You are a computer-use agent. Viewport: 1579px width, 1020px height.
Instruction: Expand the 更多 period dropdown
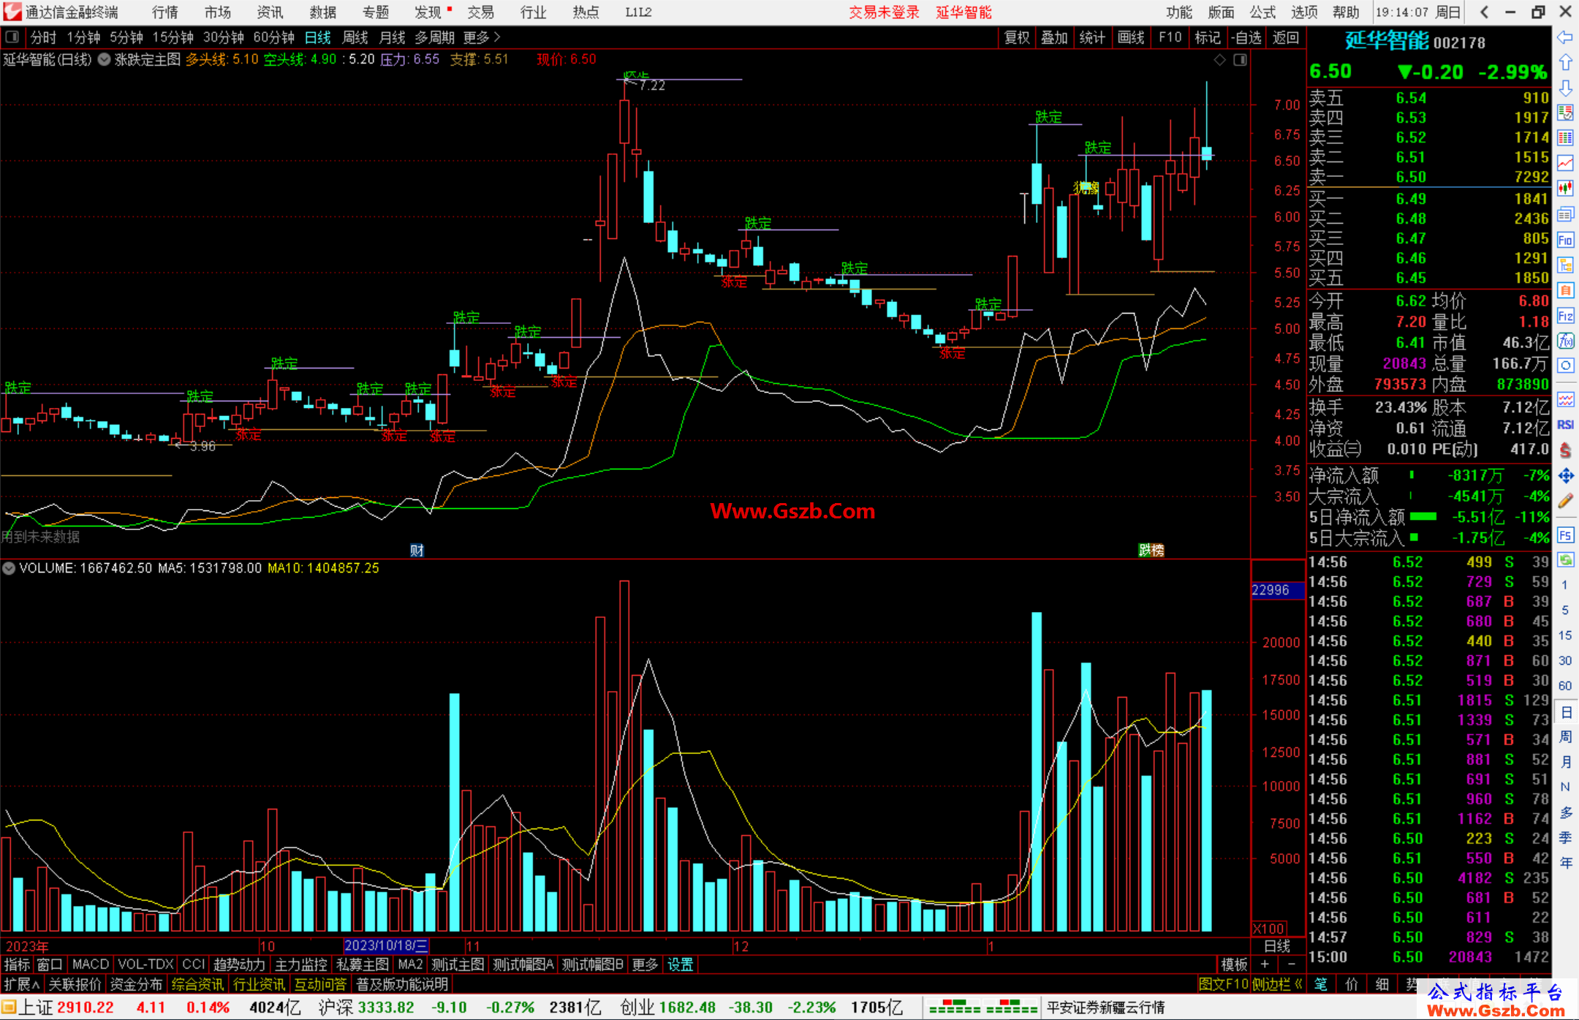(x=482, y=37)
